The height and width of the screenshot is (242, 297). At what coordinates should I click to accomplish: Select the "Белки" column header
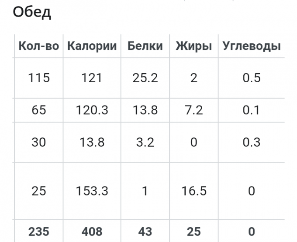[x=145, y=46]
